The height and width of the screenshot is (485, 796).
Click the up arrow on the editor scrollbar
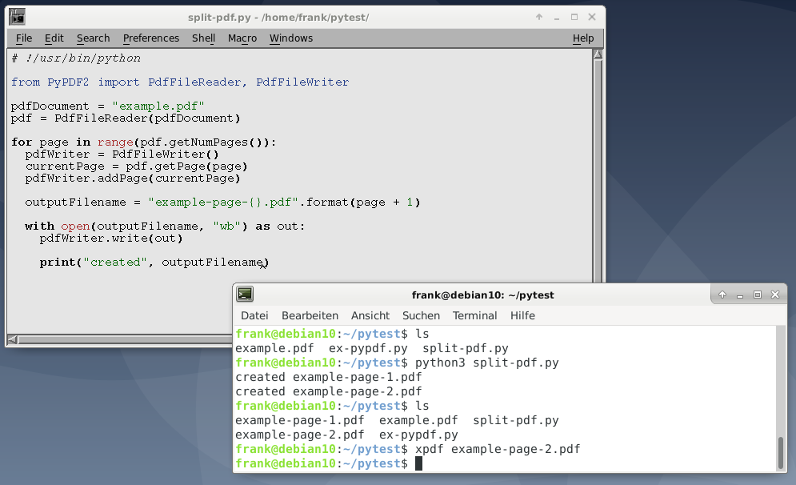tap(596, 54)
